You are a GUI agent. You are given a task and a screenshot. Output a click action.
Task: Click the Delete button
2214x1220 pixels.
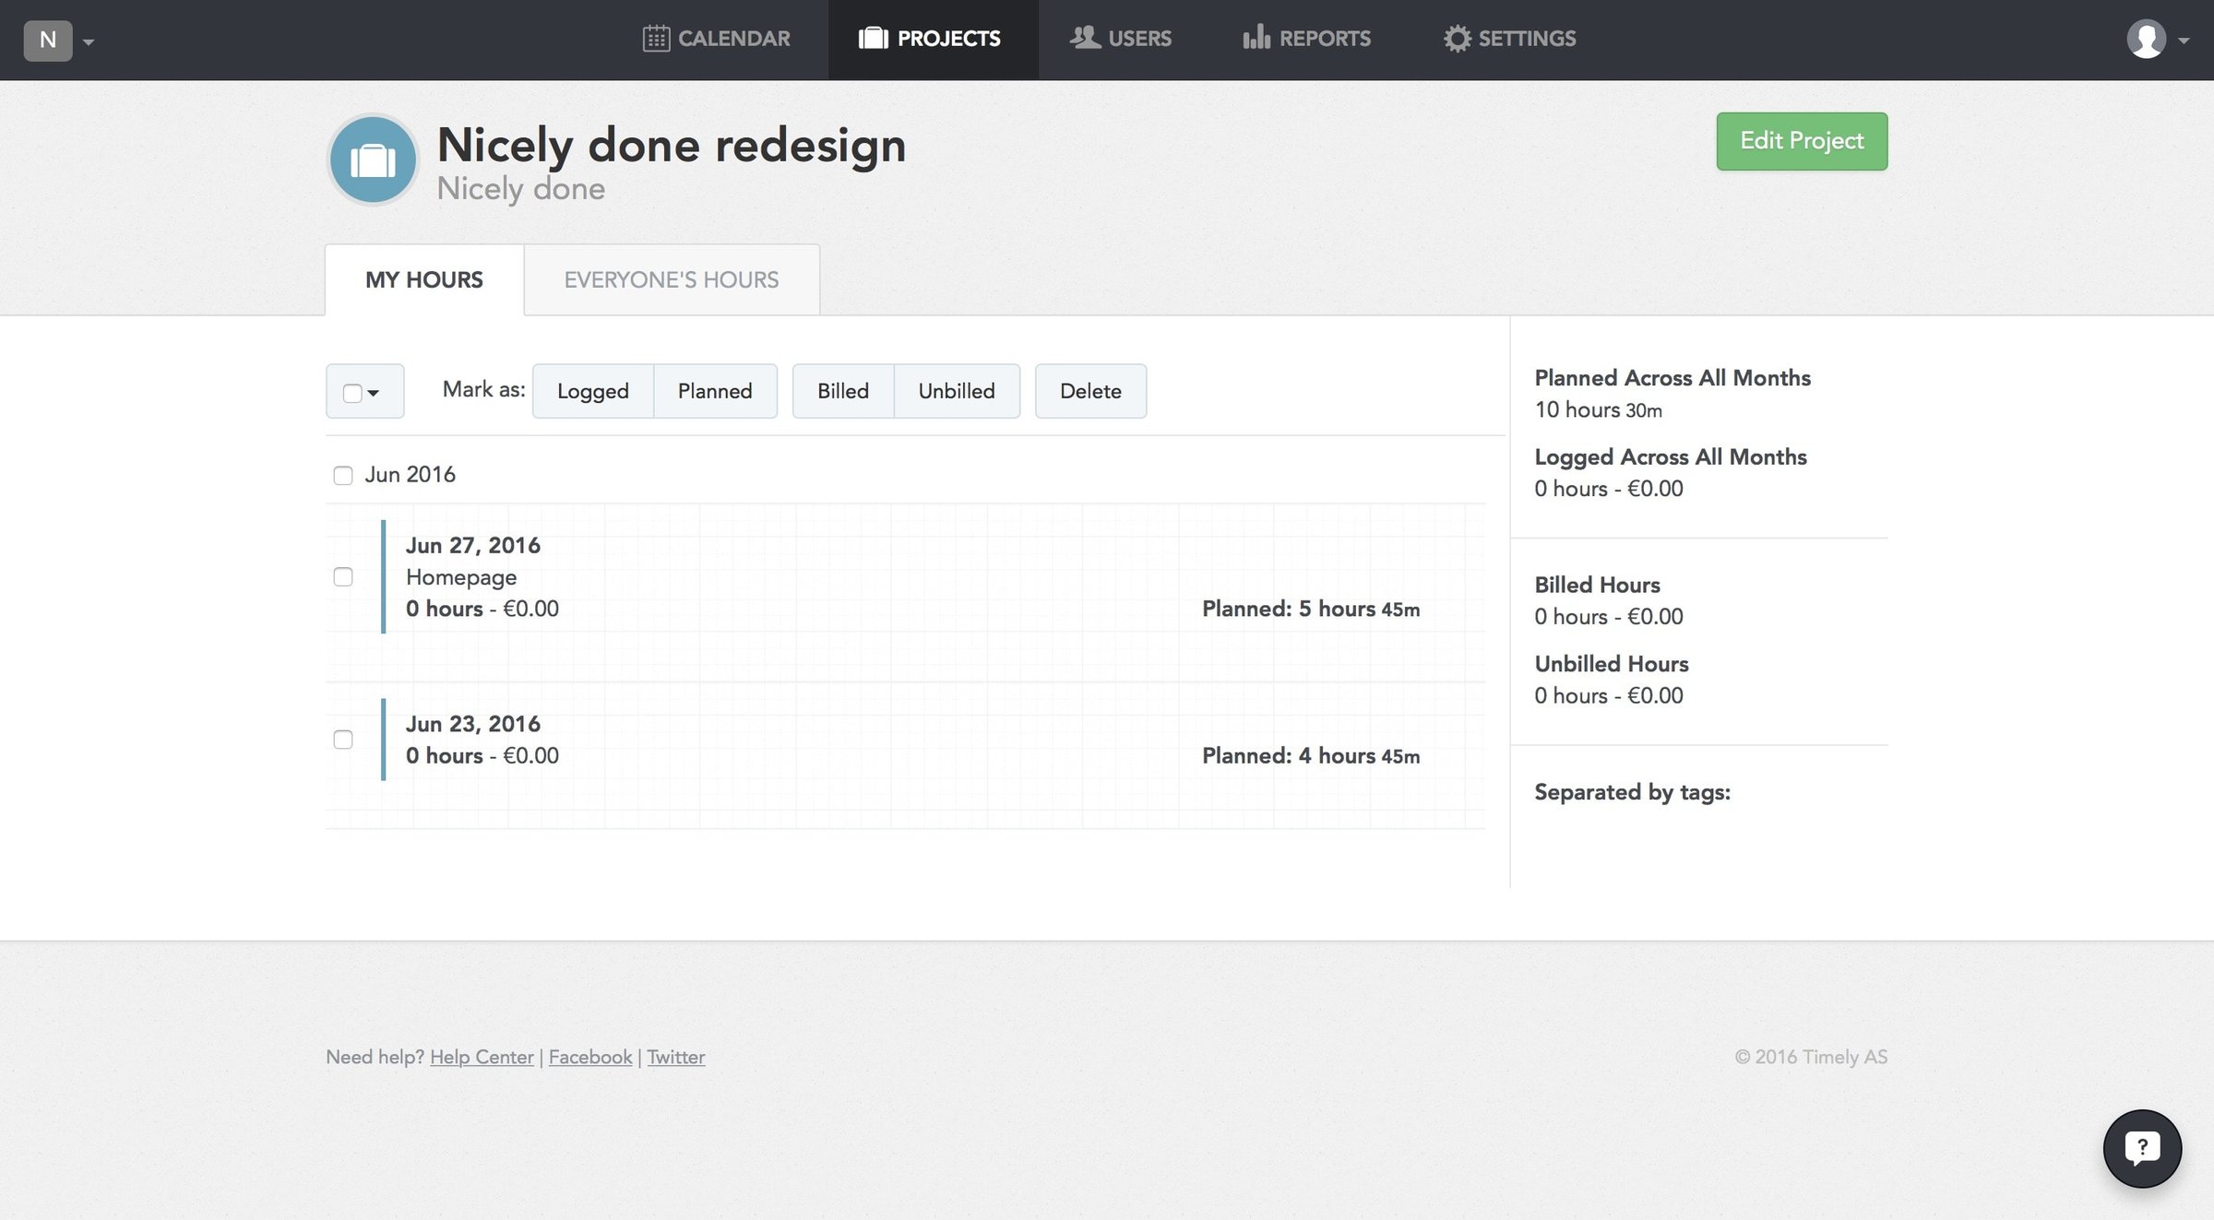pyautogui.click(x=1090, y=391)
